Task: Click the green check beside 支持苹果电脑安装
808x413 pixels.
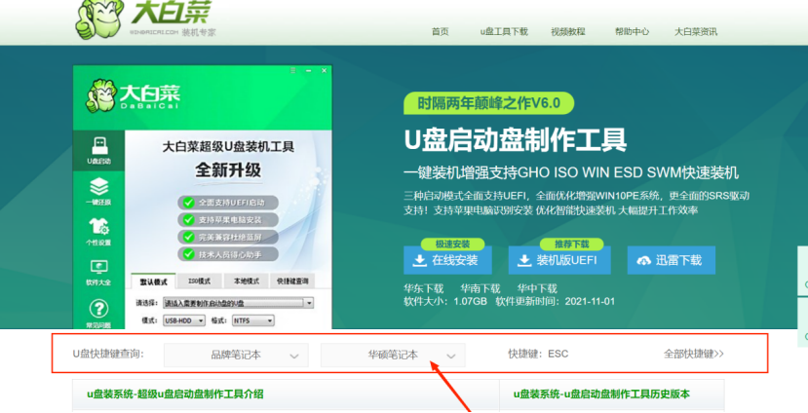Action: [189, 220]
